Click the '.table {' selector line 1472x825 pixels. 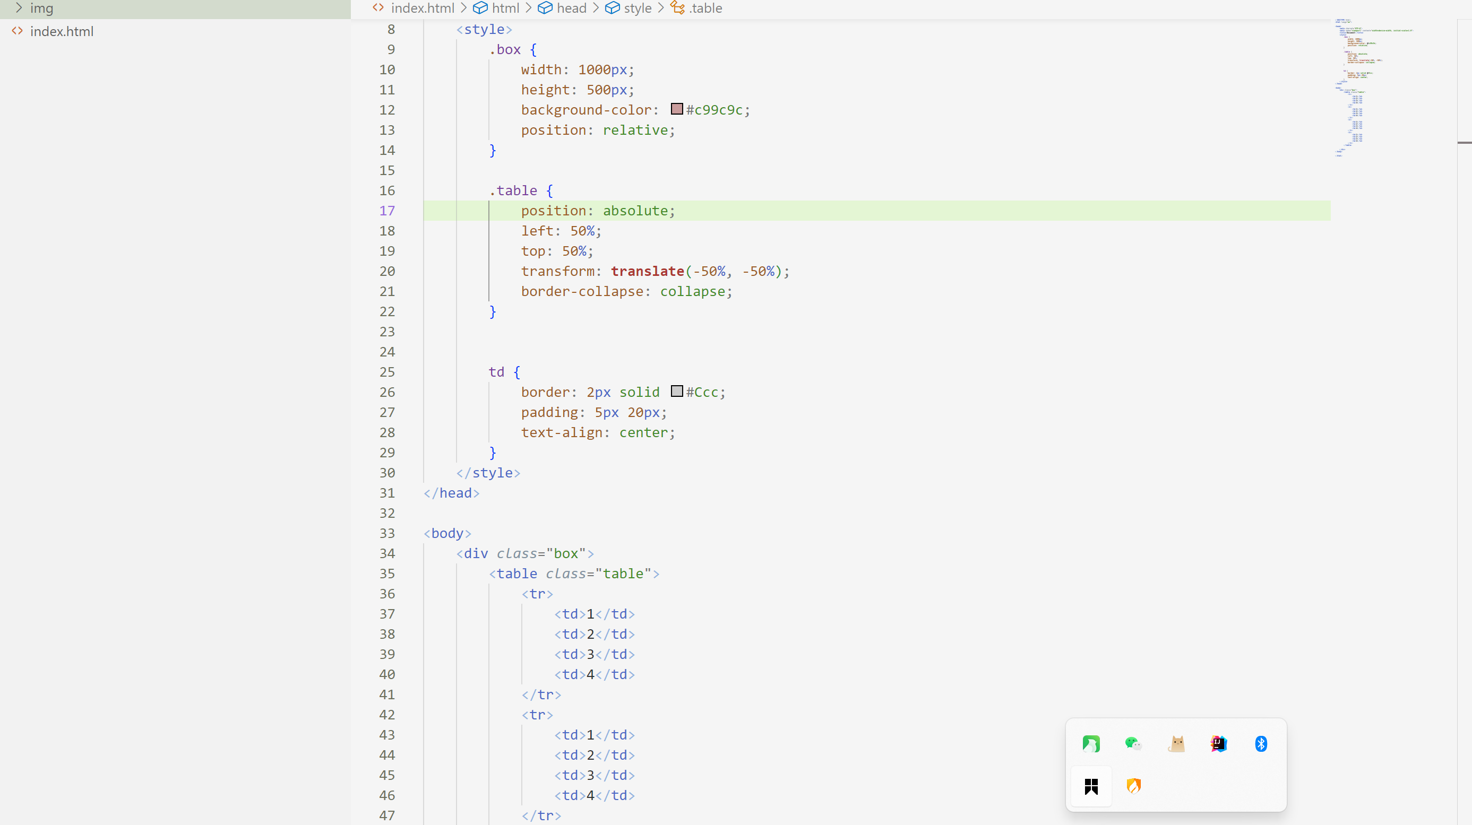pyautogui.click(x=521, y=190)
